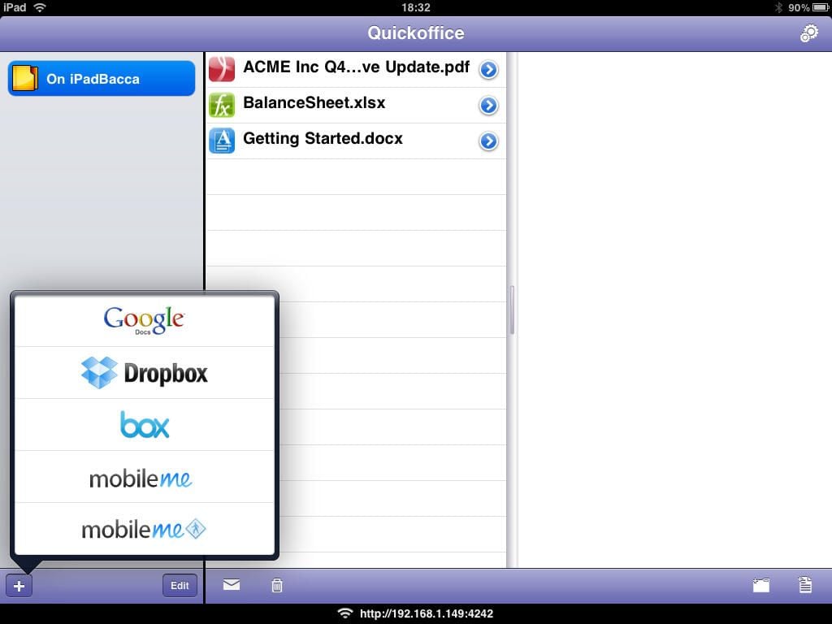832x624 pixels.
Task: Tap the new document icon
Action: [x=805, y=584]
